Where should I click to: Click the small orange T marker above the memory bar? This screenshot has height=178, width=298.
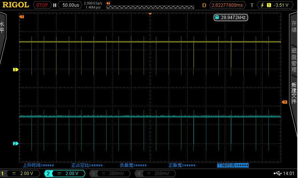[108, 3]
